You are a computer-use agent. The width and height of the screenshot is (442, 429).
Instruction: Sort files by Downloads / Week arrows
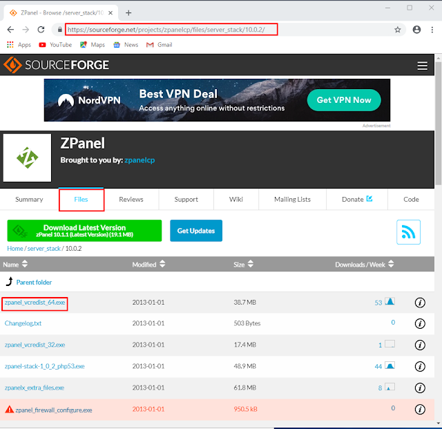391,264
